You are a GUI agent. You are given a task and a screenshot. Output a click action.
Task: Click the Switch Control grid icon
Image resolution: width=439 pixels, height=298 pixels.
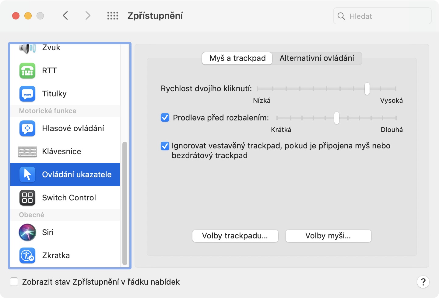[x=27, y=198]
